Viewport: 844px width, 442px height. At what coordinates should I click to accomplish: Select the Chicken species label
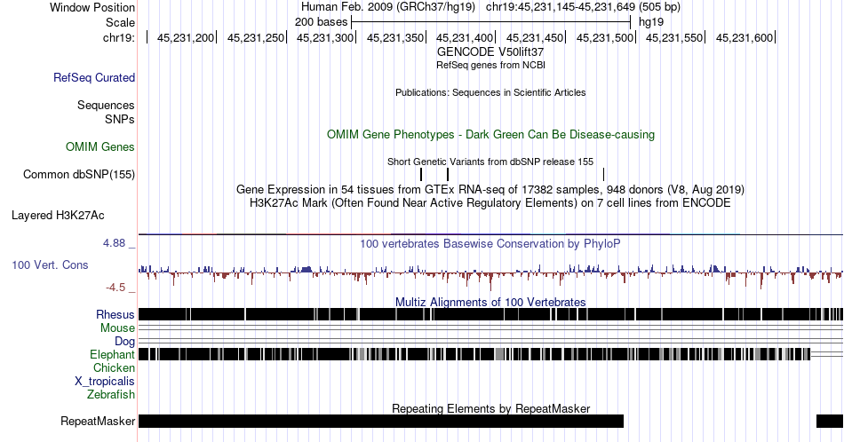(x=114, y=367)
